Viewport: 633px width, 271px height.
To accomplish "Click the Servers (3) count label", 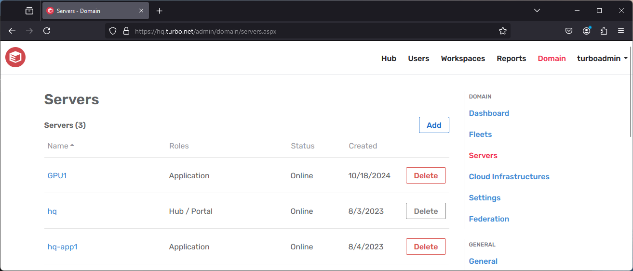I will tap(65, 125).
